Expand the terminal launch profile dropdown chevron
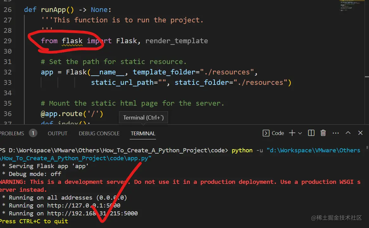369x228 pixels. 300,133
